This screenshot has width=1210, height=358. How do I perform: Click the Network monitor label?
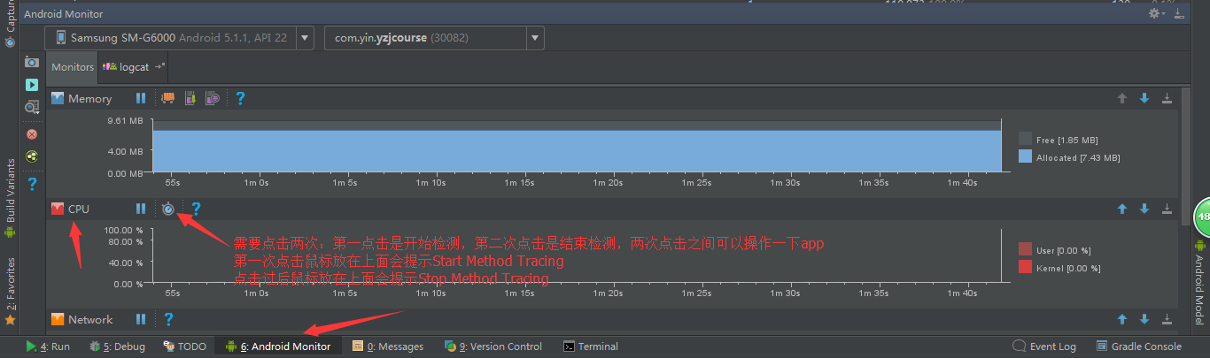(x=90, y=319)
